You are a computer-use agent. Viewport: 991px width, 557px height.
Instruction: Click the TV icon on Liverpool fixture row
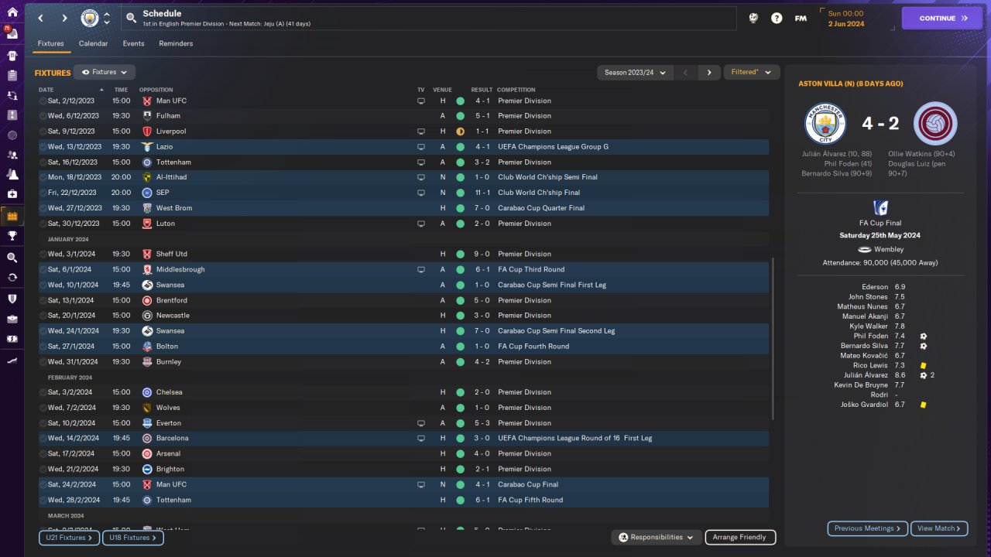pos(421,132)
